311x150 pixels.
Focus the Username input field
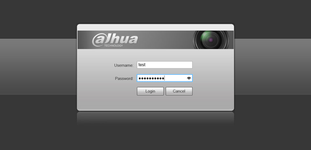pos(164,65)
